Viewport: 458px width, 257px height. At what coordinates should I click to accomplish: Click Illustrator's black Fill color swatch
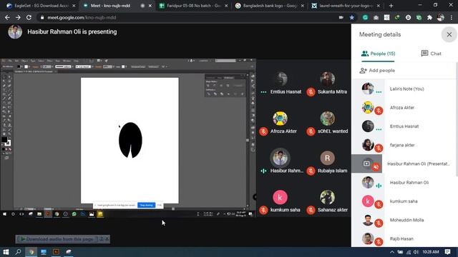pyautogui.click(x=4, y=140)
